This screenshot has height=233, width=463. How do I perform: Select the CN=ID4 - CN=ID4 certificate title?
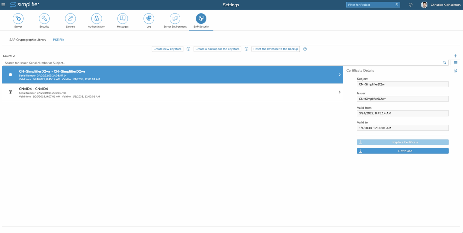[33, 89]
